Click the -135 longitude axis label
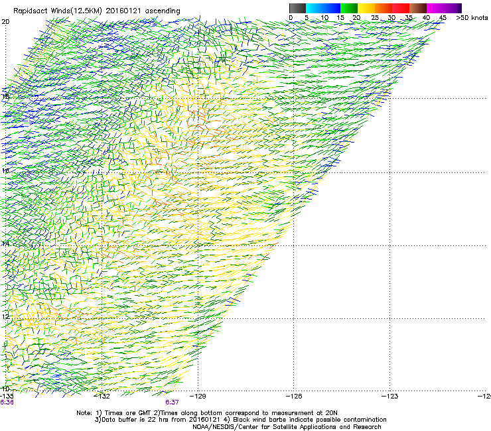The image size is (491, 431). point(7,397)
